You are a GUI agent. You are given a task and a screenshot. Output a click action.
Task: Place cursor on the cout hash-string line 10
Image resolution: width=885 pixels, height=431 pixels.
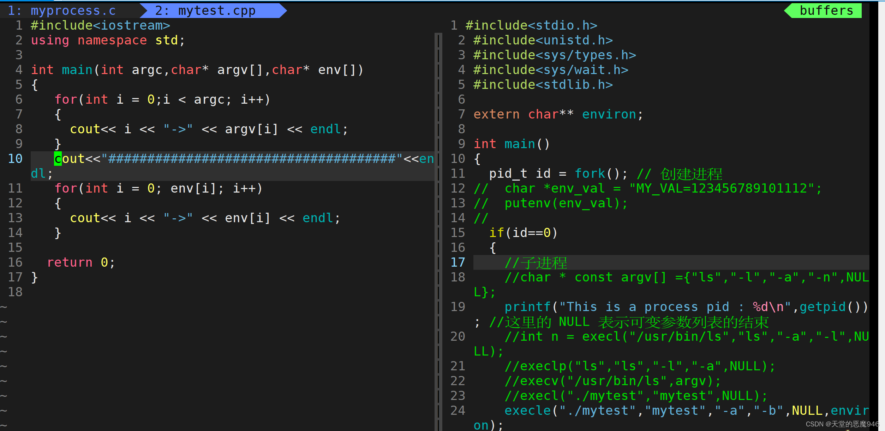tap(233, 166)
